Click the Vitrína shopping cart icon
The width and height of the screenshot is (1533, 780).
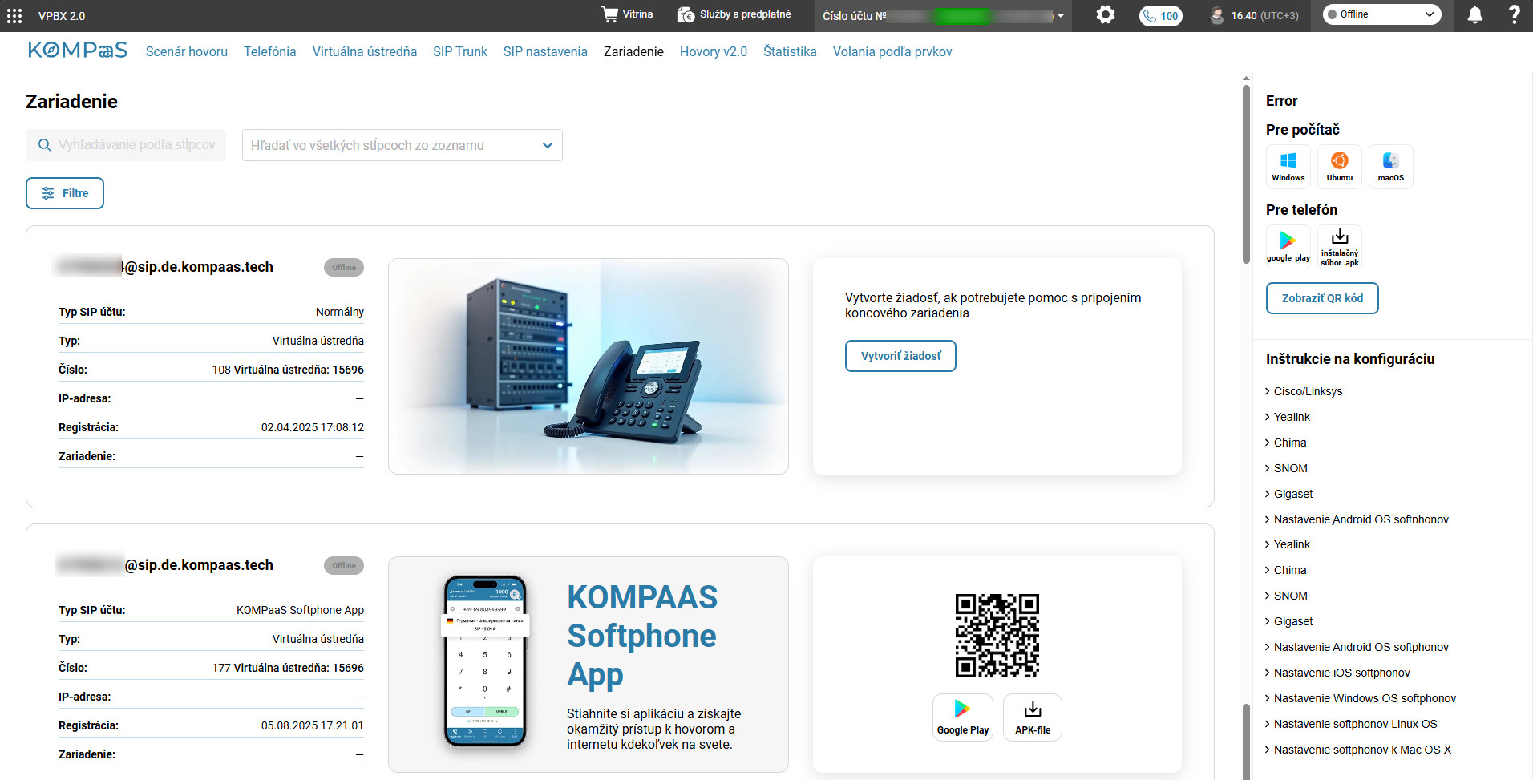(609, 14)
